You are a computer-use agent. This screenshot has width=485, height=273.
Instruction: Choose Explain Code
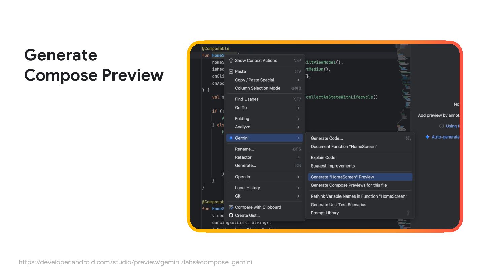360,157
